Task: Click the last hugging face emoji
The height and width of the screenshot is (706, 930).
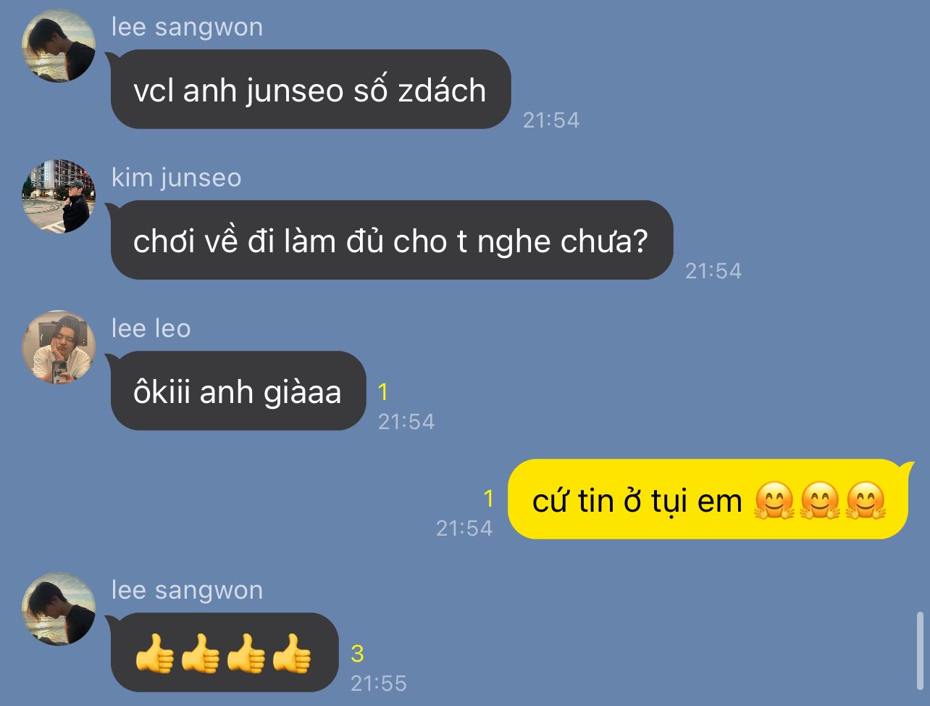Action: 866,501
